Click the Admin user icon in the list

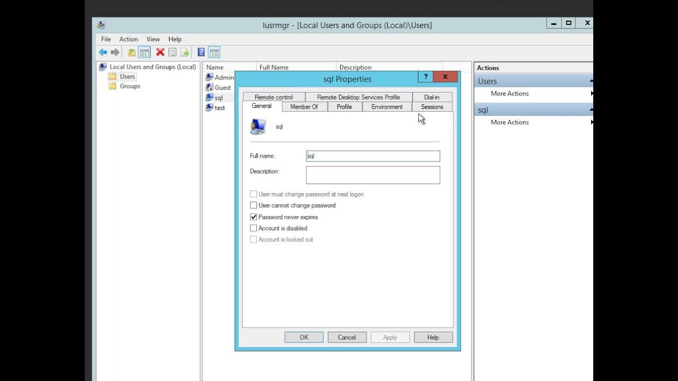pos(209,77)
